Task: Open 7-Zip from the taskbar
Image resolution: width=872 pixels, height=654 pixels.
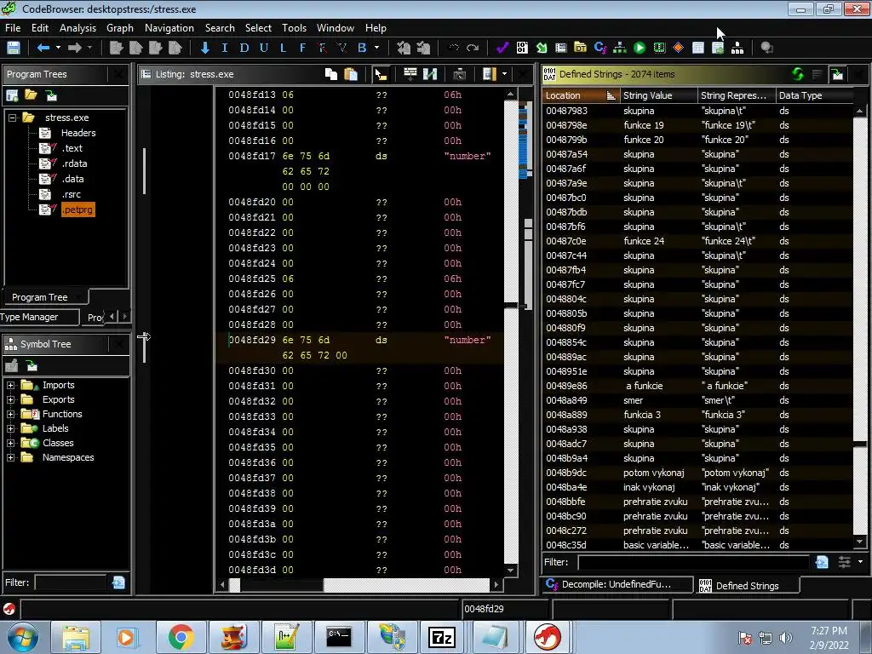Action: (442, 637)
